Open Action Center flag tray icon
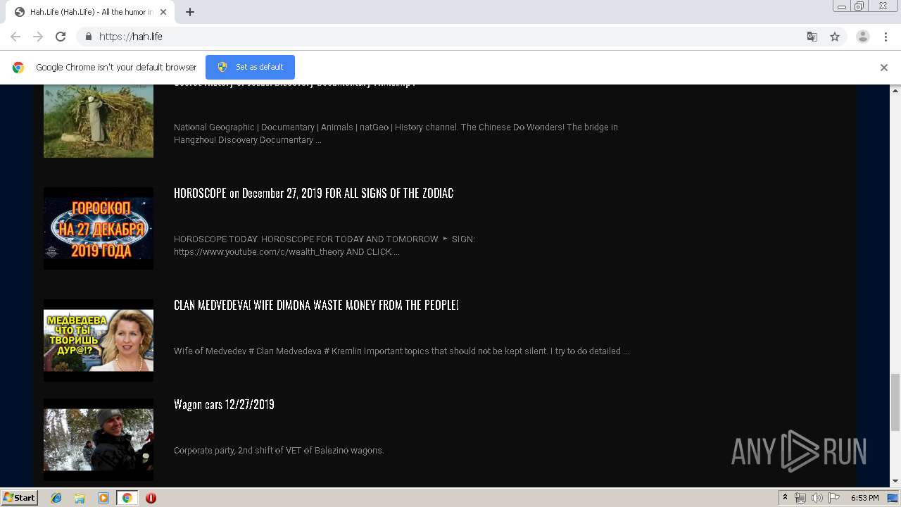Screen dimensions: 901x507 [834, 498]
